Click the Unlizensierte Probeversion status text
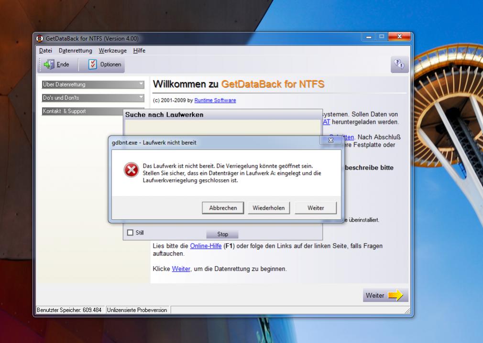483x343 pixels. pos(137,310)
